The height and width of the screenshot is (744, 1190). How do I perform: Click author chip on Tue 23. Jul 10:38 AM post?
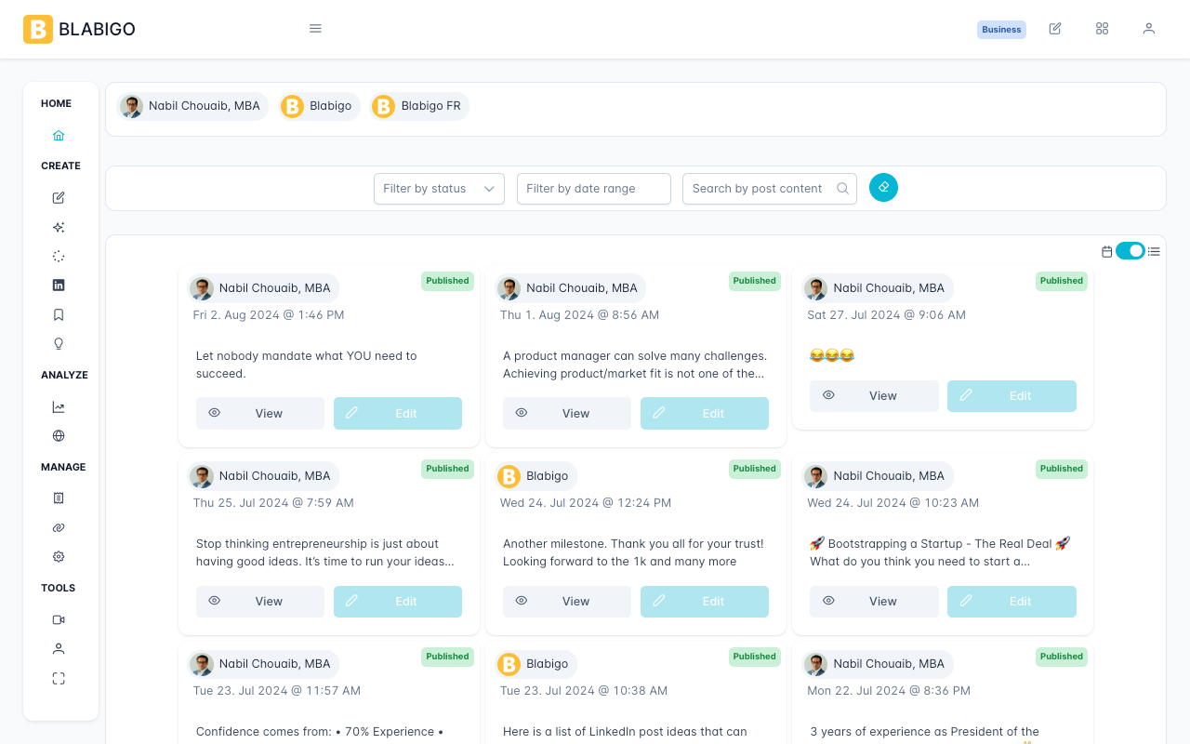(x=536, y=664)
